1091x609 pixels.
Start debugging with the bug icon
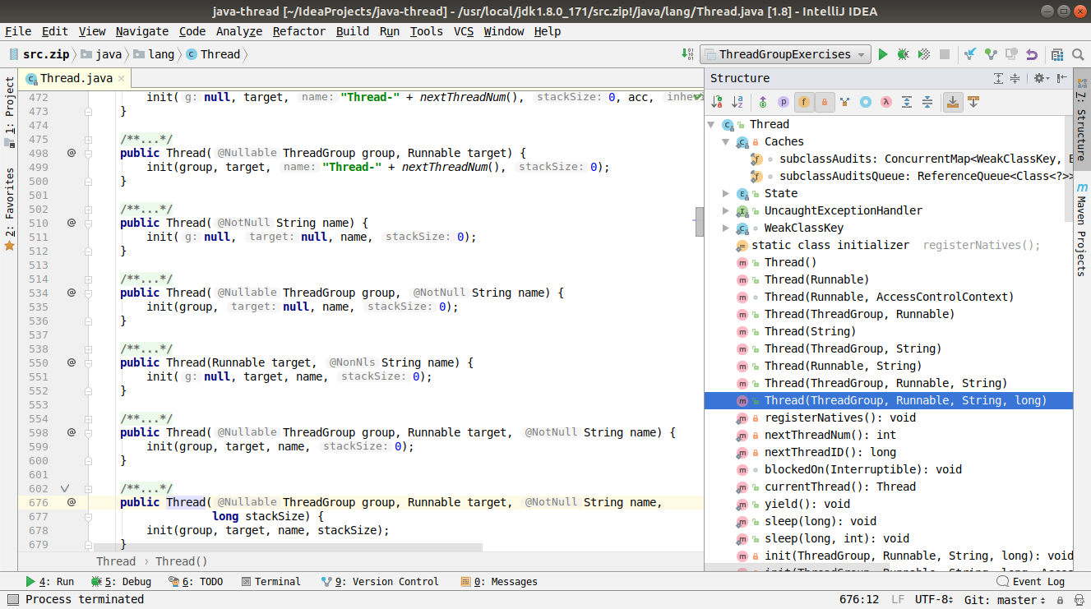click(x=903, y=54)
